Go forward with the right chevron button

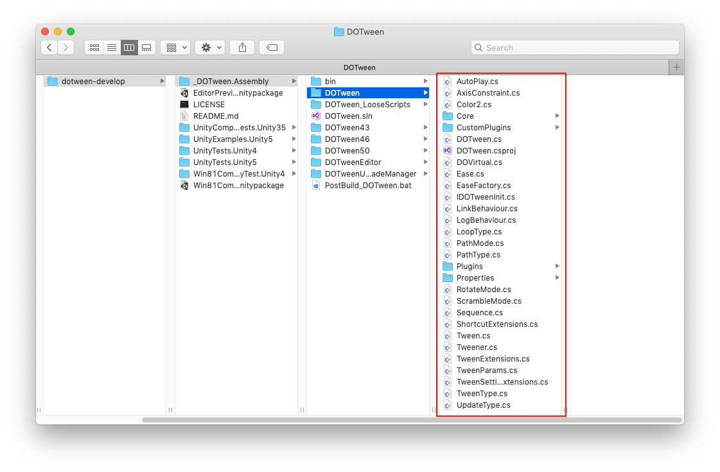point(66,48)
